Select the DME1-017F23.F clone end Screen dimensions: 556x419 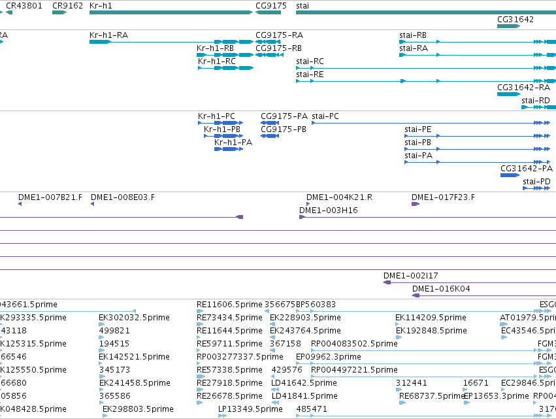[416, 204]
